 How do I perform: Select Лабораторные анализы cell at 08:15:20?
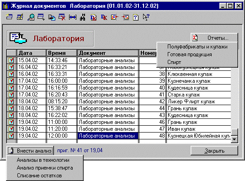click(108, 101)
